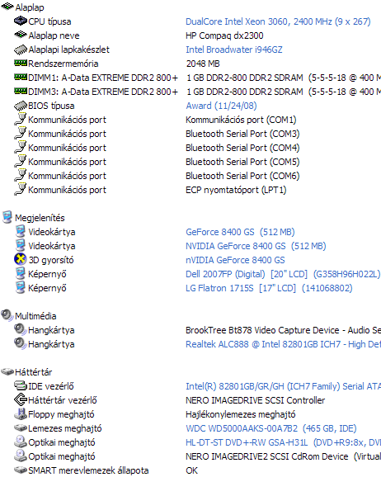The height and width of the screenshot is (477, 381).
Task: Click the DIMM1 memory module icon
Action: tap(21, 77)
